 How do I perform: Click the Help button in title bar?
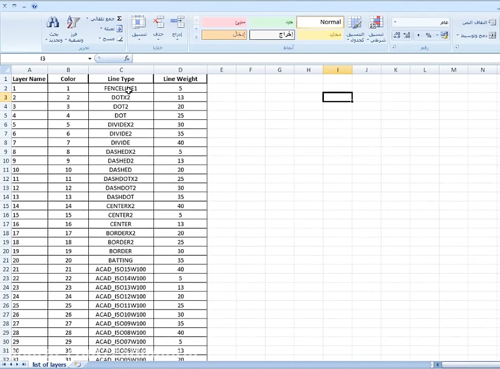tap(34, 6)
